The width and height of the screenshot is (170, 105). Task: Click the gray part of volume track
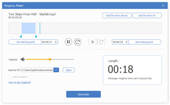tap(62, 59)
